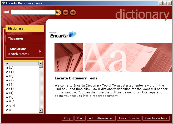Close the Encarta Dictionary Tools window

[169, 3]
